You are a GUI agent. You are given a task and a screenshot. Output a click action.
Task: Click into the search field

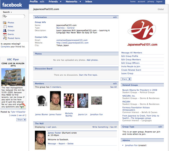(14, 16)
